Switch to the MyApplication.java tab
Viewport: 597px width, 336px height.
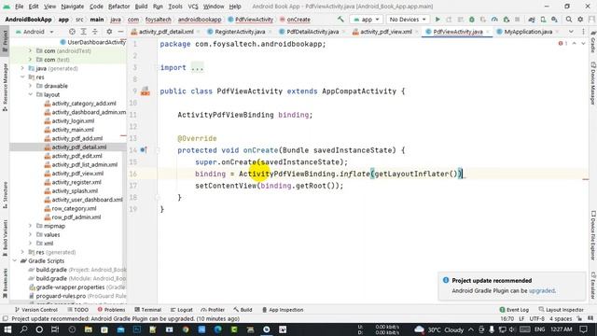click(x=528, y=32)
